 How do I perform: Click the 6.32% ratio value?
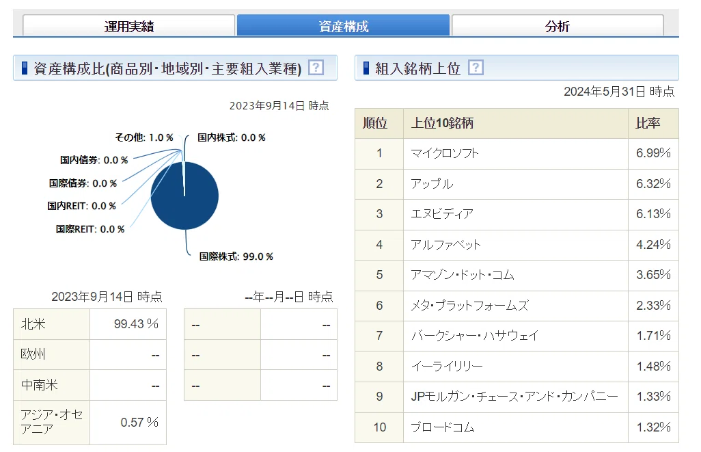click(653, 183)
